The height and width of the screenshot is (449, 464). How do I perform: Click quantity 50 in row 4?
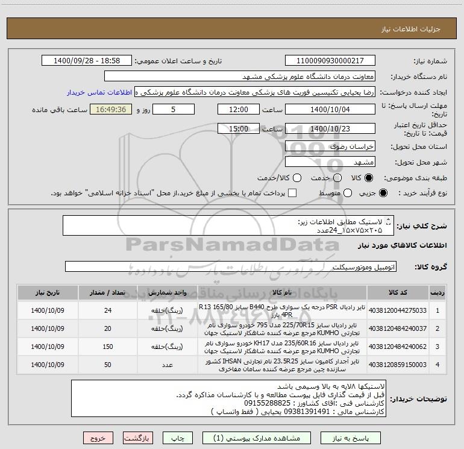click(108, 365)
